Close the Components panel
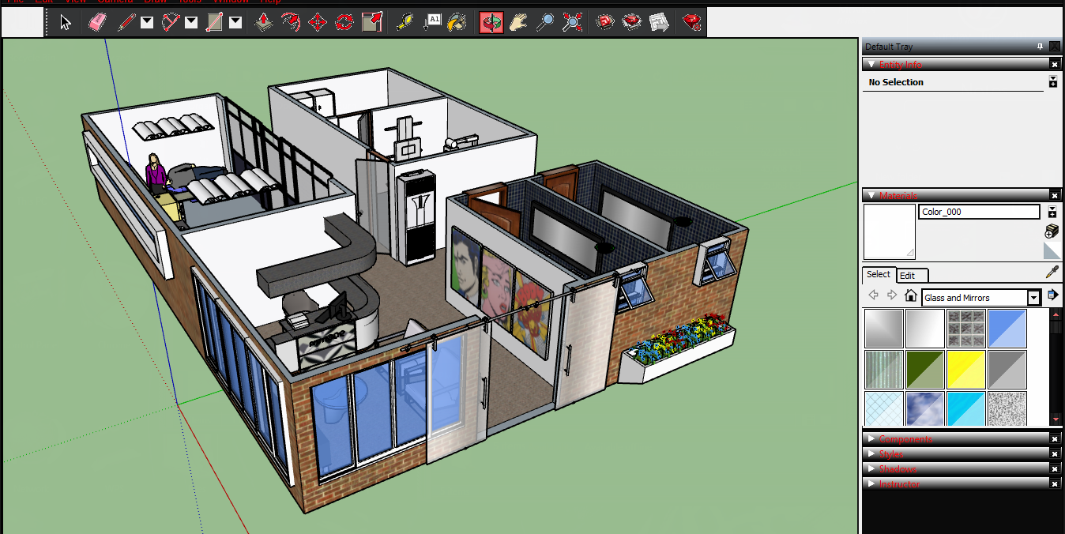Screen dimensions: 1065x534 [x=1054, y=438]
